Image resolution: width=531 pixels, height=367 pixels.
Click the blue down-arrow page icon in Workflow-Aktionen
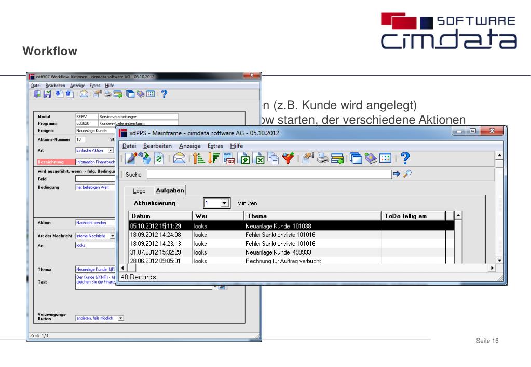pyautogui.click(x=59, y=94)
